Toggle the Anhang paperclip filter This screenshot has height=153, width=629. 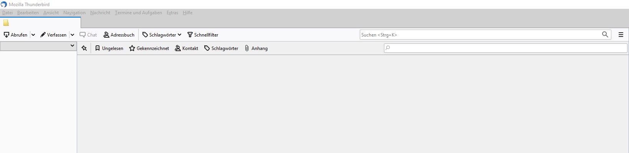pos(256,48)
